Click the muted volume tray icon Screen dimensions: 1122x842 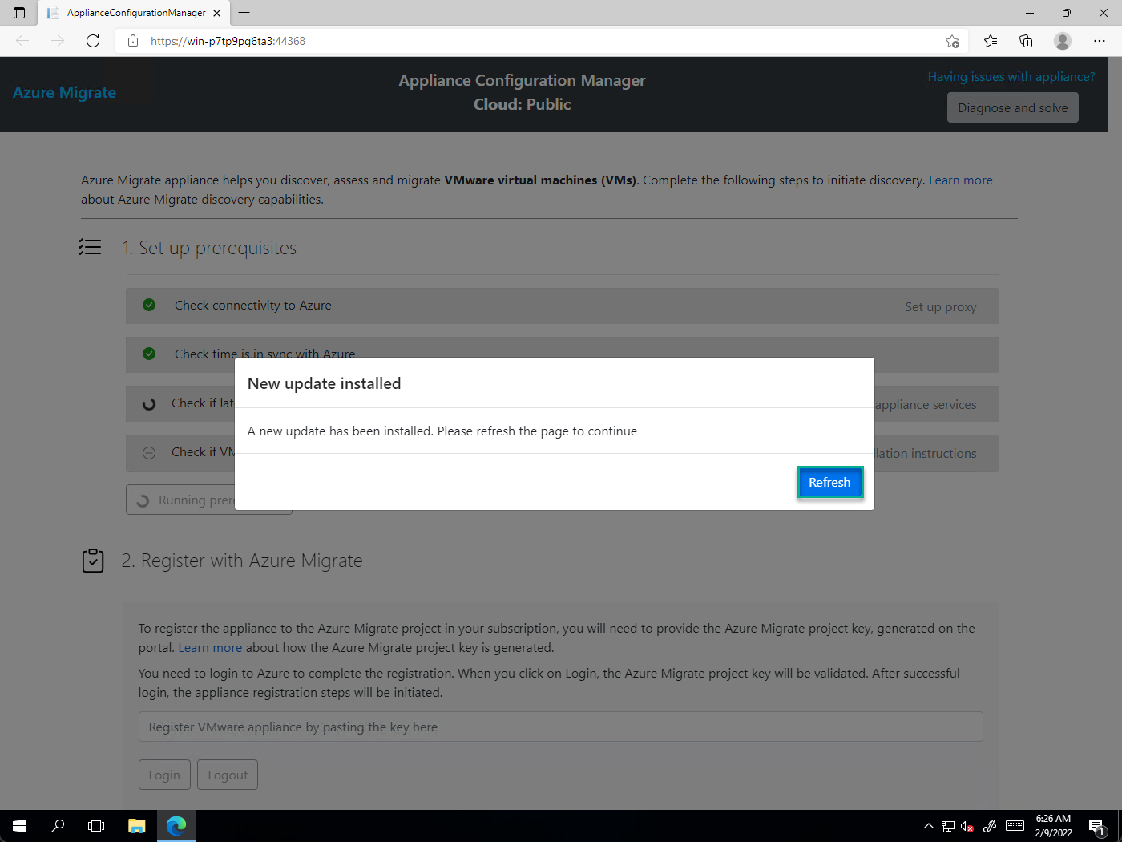[967, 826]
